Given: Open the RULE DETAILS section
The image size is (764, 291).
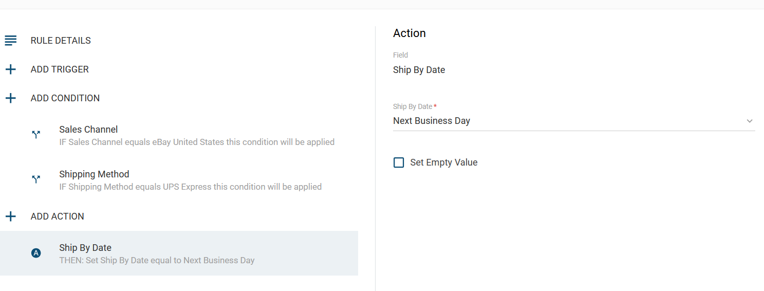Looking at the screenshot, I should pyautogui.click(x=61, y=41).
